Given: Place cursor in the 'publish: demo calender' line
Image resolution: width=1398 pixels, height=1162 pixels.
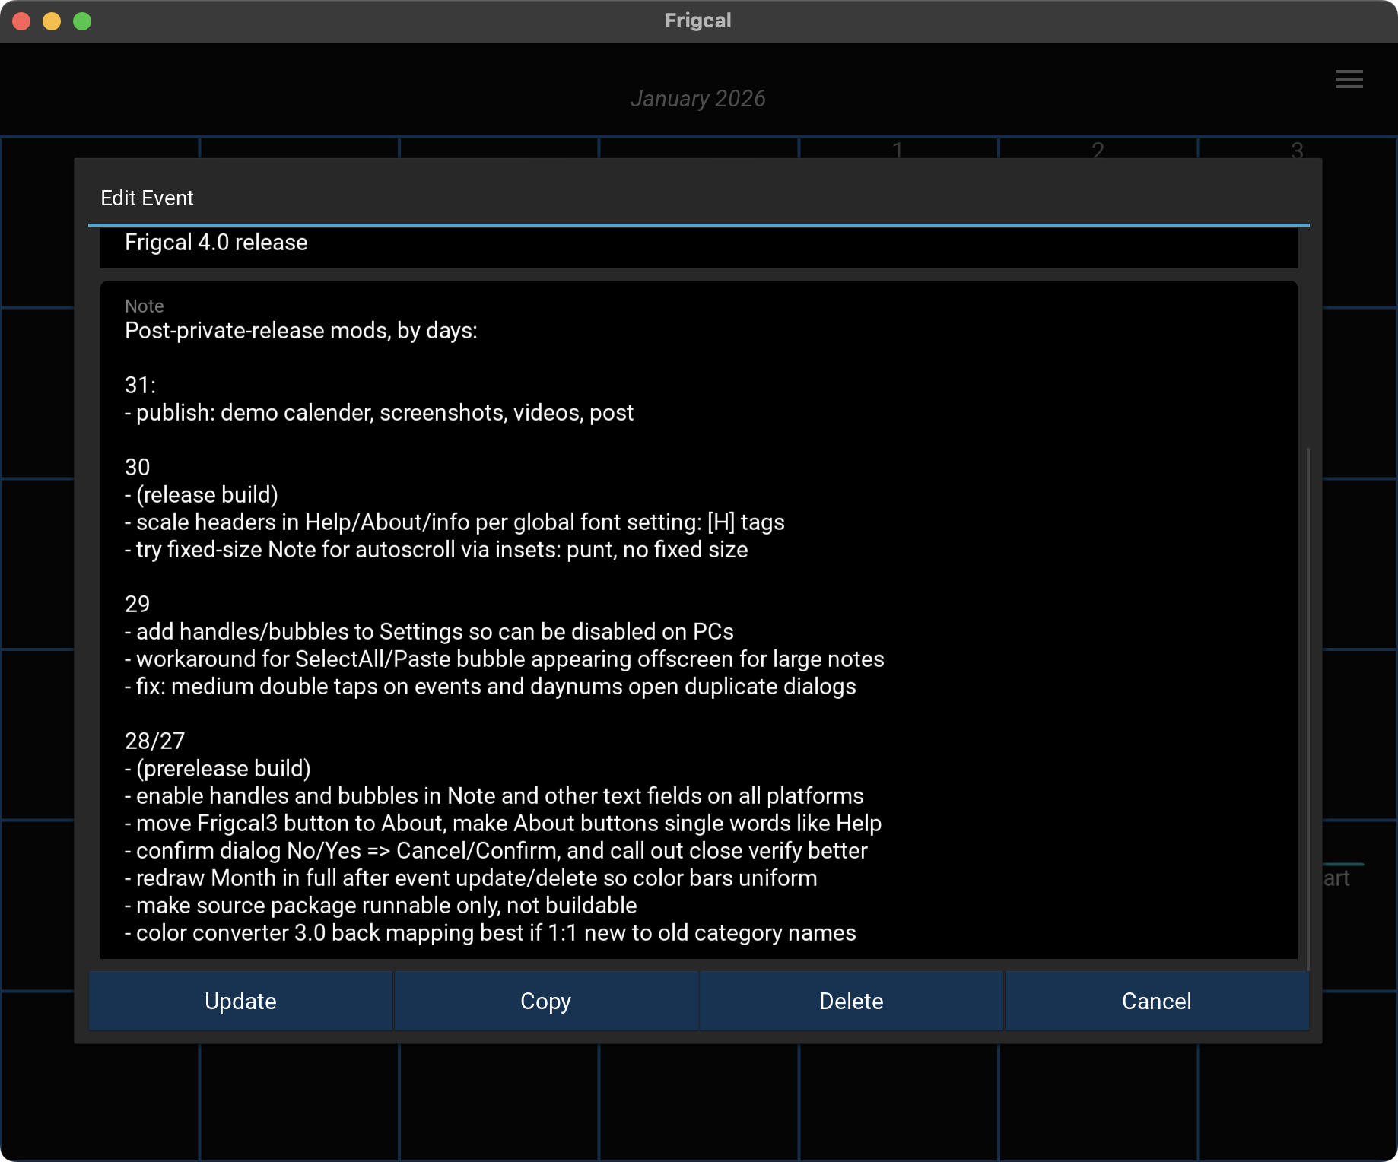Looking at the screenshot, I should [x=379, y=413].
